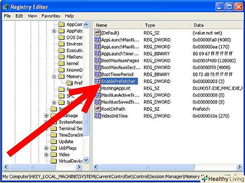Viewport: 245px width, 183px height.
Task: Click tree pane scroll left arrow
Action: click(x=6, y=167)
